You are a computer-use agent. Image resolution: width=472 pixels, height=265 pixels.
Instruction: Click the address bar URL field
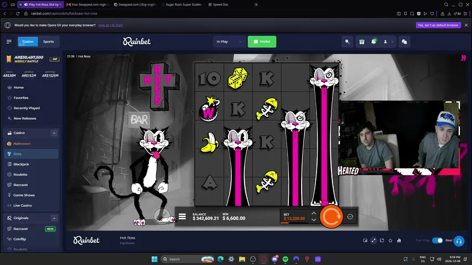pos(64,13)
